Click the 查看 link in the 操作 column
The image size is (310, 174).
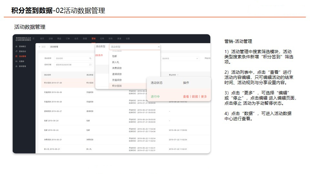click(x=186, y=97)
